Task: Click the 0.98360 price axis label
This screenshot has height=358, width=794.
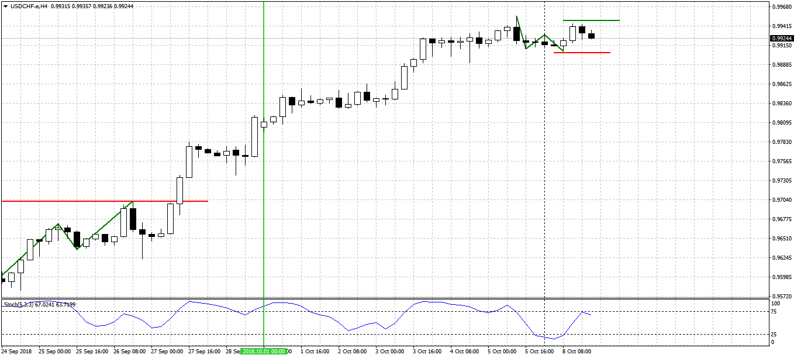Action: (x=781, y=104)
